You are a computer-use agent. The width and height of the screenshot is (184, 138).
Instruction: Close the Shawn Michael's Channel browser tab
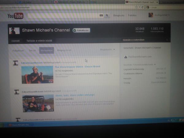[157, 2]
